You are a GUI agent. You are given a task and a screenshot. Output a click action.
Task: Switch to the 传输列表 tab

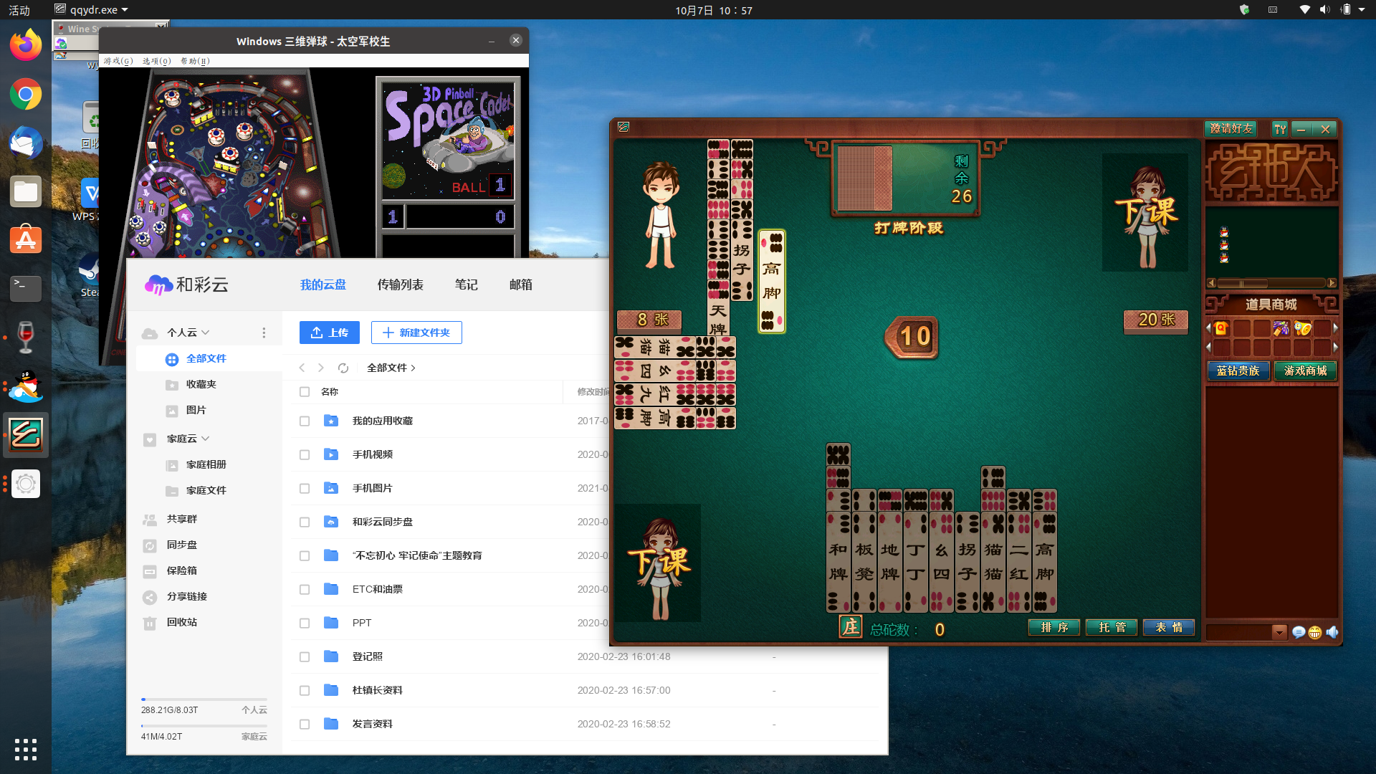click(400, 285)
